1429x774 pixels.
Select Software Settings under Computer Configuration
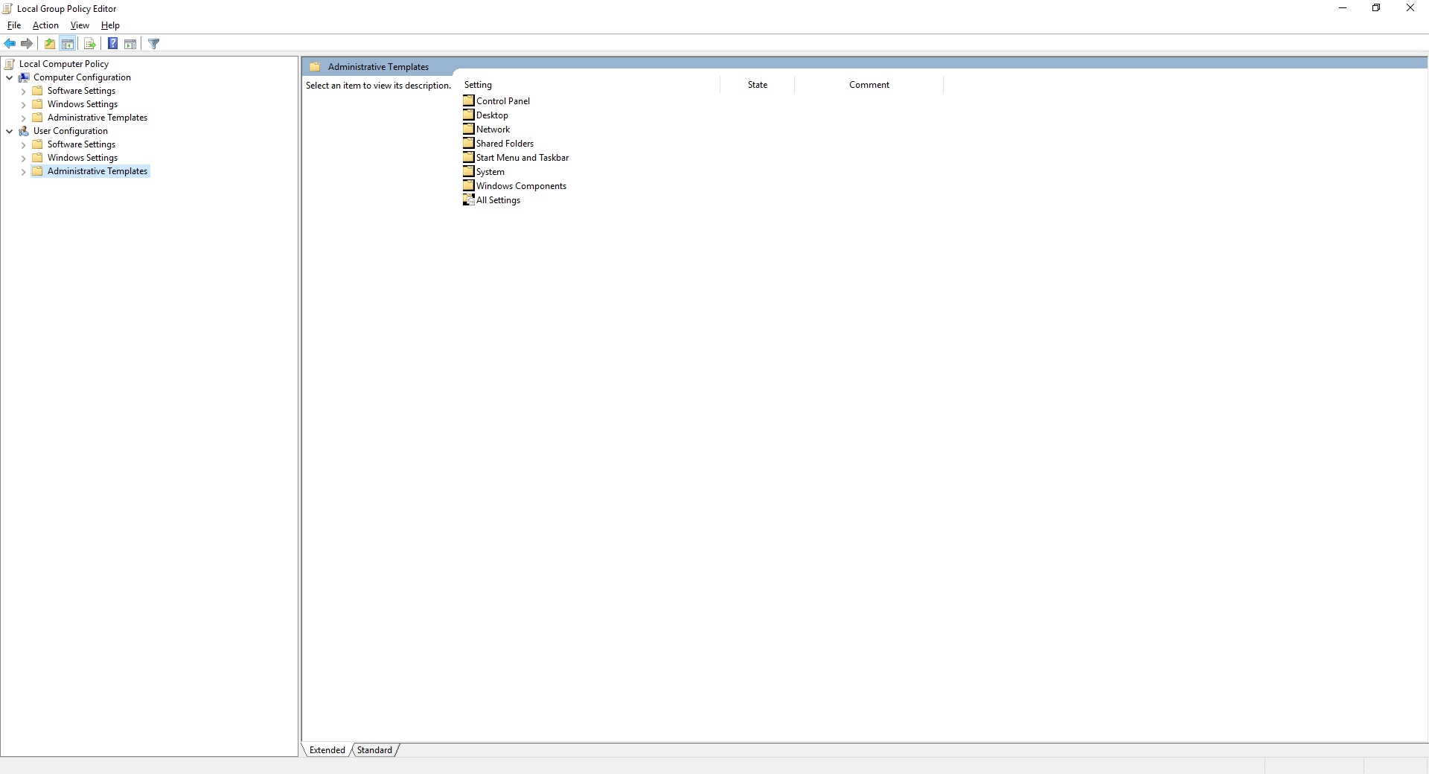[81, 91]
